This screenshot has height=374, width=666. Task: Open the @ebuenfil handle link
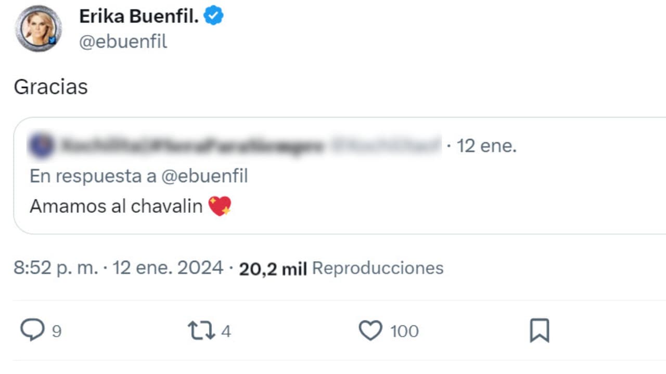coord(123,42)
